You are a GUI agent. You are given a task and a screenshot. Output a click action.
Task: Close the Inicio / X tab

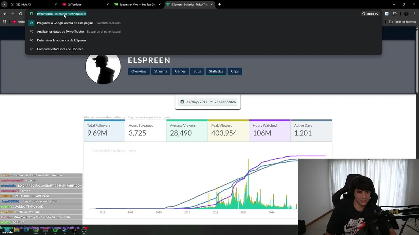(56, 5)
